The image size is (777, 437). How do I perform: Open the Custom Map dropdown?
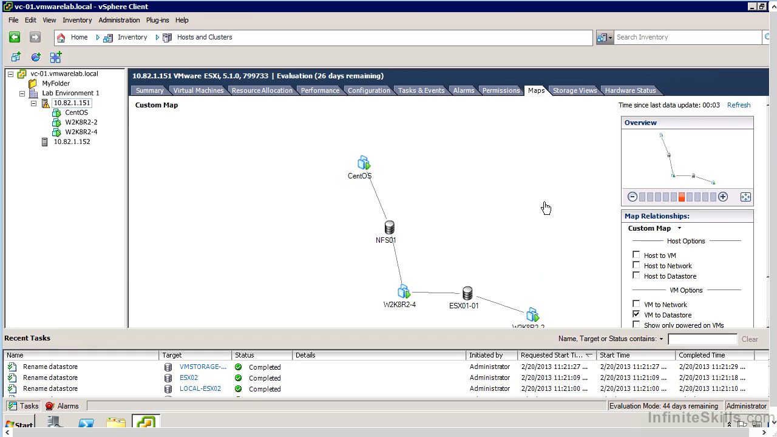679,228
